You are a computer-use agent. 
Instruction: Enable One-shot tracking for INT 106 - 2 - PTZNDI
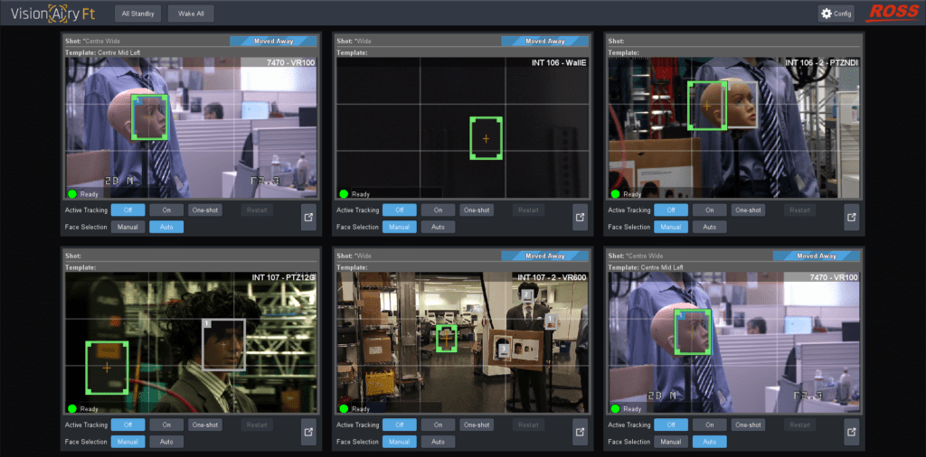[748, 210]
